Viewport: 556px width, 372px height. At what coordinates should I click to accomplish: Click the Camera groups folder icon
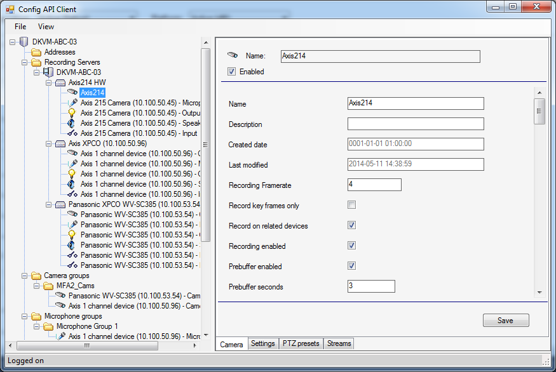36,276
